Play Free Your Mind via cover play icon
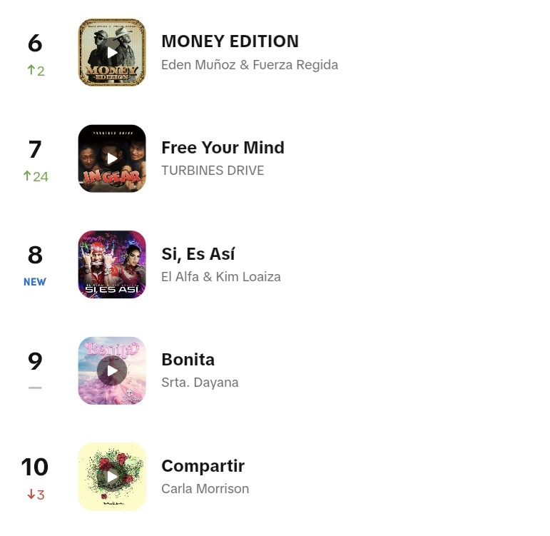 coord(112,158)
